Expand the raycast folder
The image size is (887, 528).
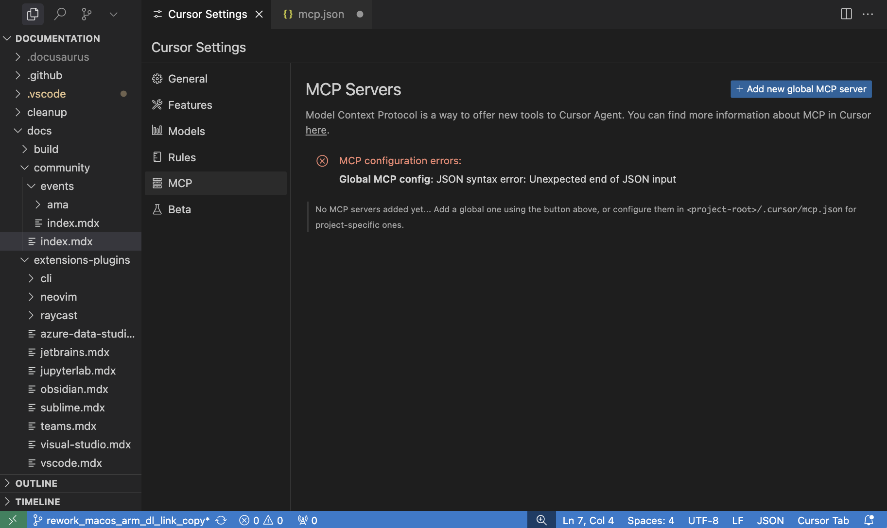[x=71, y=315]
